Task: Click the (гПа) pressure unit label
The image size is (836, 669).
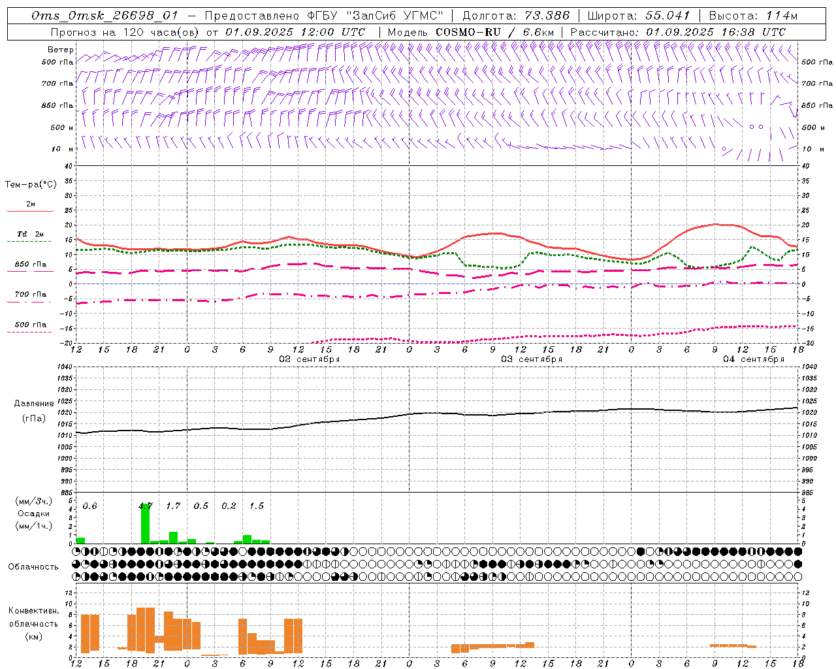Action: 34,418
